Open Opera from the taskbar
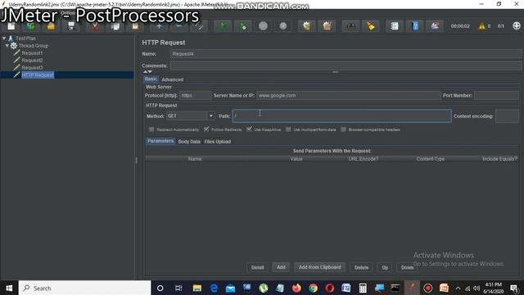 tap(329, 288)
